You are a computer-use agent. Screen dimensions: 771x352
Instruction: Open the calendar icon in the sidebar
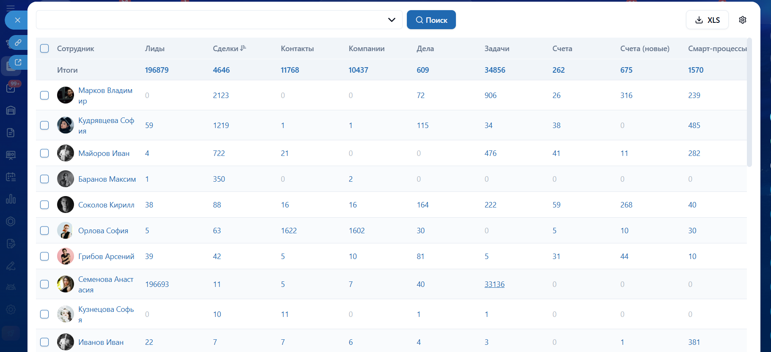(11, 177)
